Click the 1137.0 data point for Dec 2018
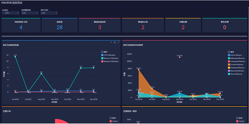The height and width of the screenshot is (124, 249). click(220, 93)
